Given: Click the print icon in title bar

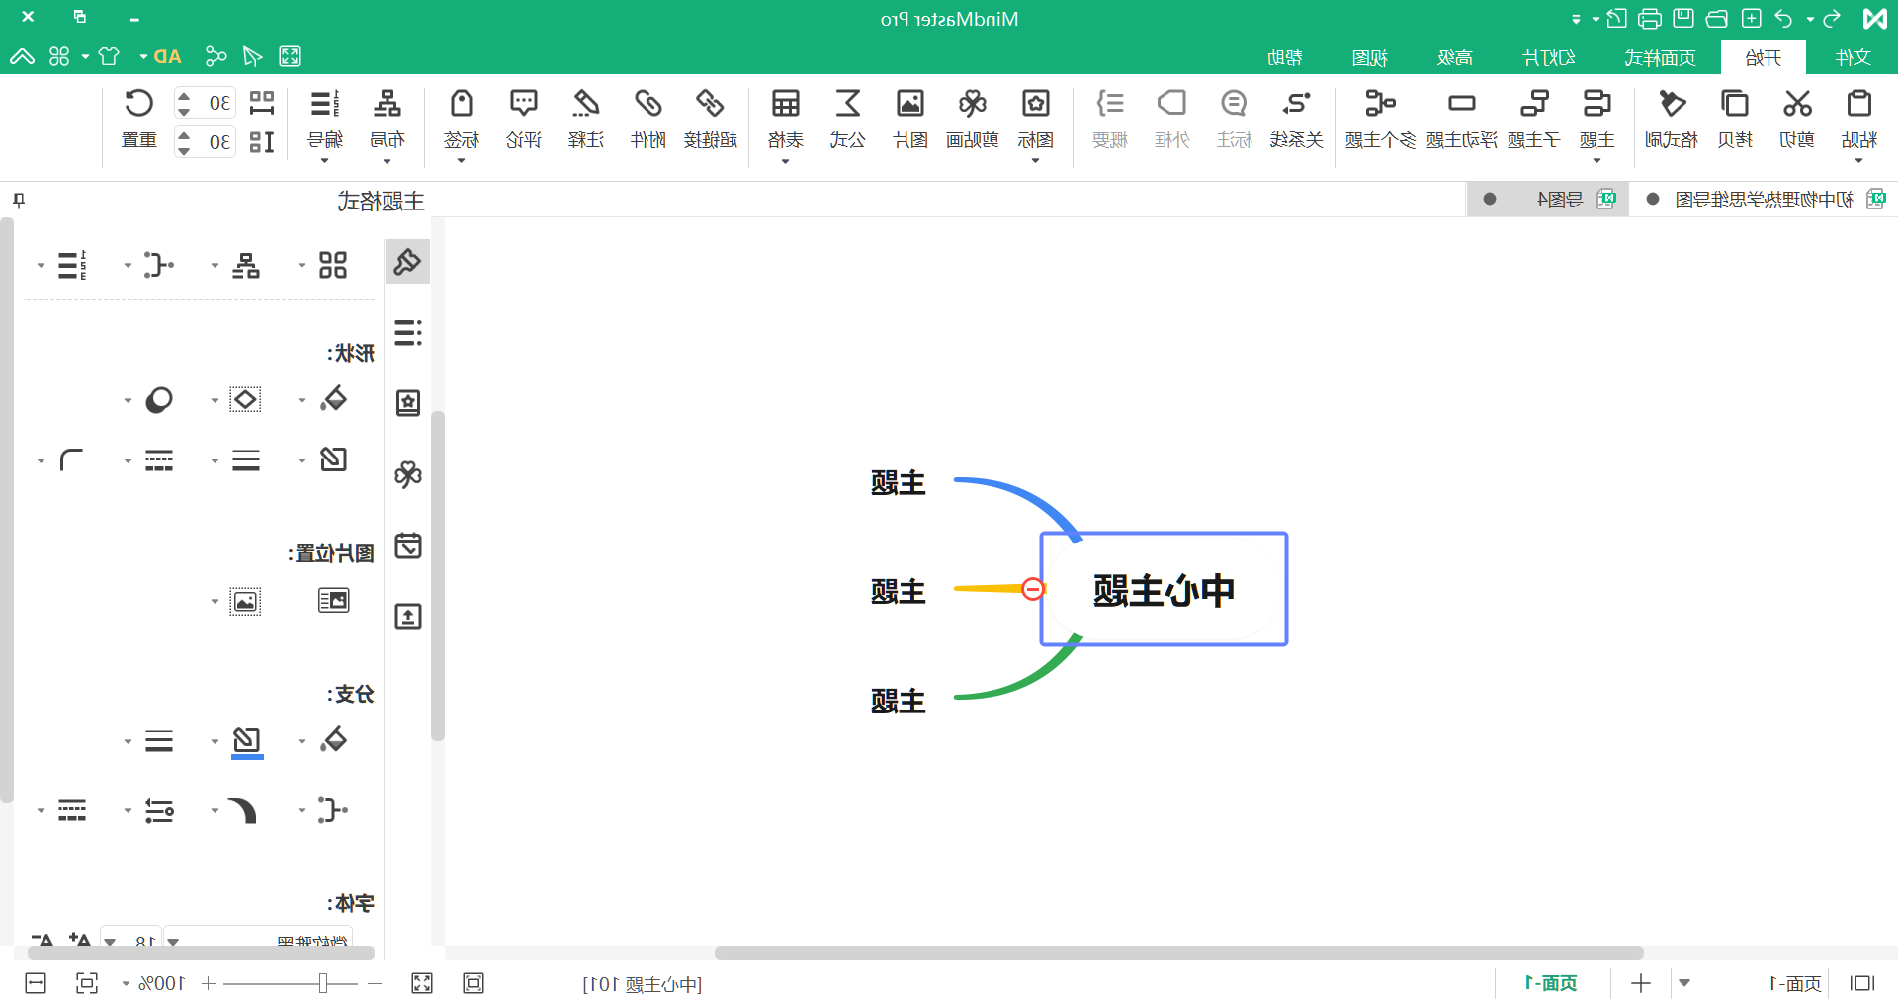Looking at the screenshot, I should click(x=1649, y=18).
